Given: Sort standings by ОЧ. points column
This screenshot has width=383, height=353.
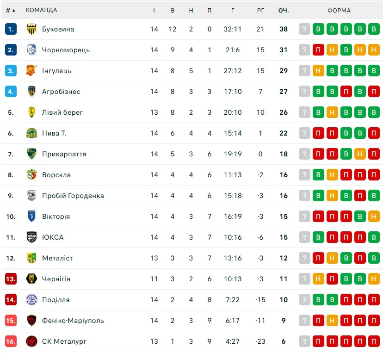Looking at the screenshot, I should 284,10.
